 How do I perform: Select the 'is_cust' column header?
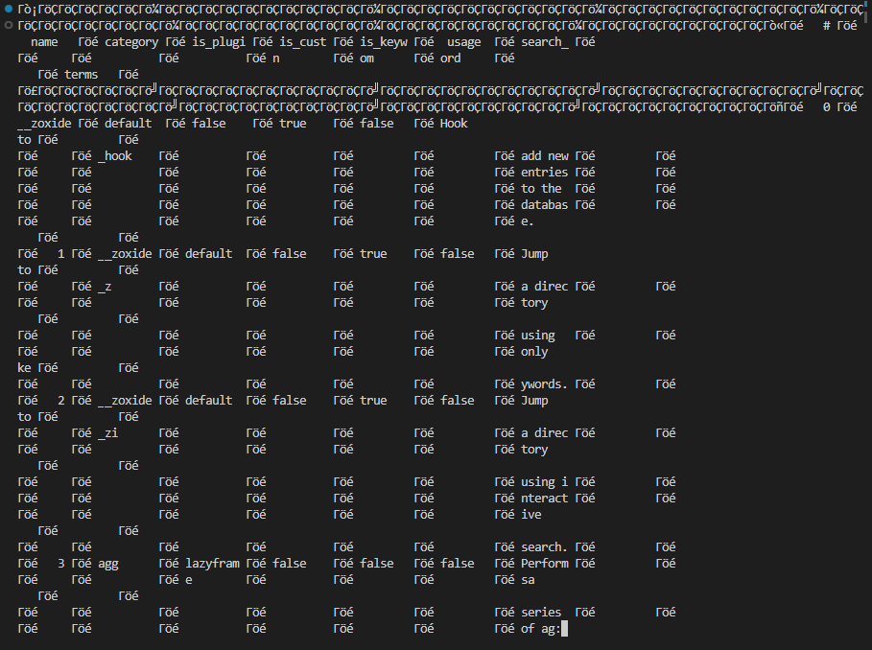click(x=302, y=42)
